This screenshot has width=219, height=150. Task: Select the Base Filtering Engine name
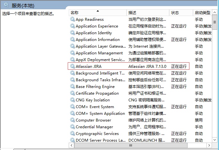pos(95,87)
